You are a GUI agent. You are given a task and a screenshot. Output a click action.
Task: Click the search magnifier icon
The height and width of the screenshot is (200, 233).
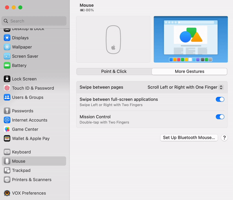coord(6,21)
